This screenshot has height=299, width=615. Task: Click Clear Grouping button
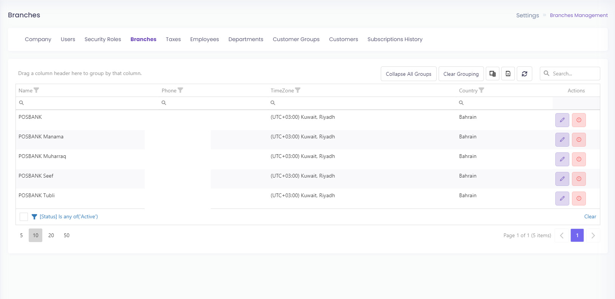[461, 74]
